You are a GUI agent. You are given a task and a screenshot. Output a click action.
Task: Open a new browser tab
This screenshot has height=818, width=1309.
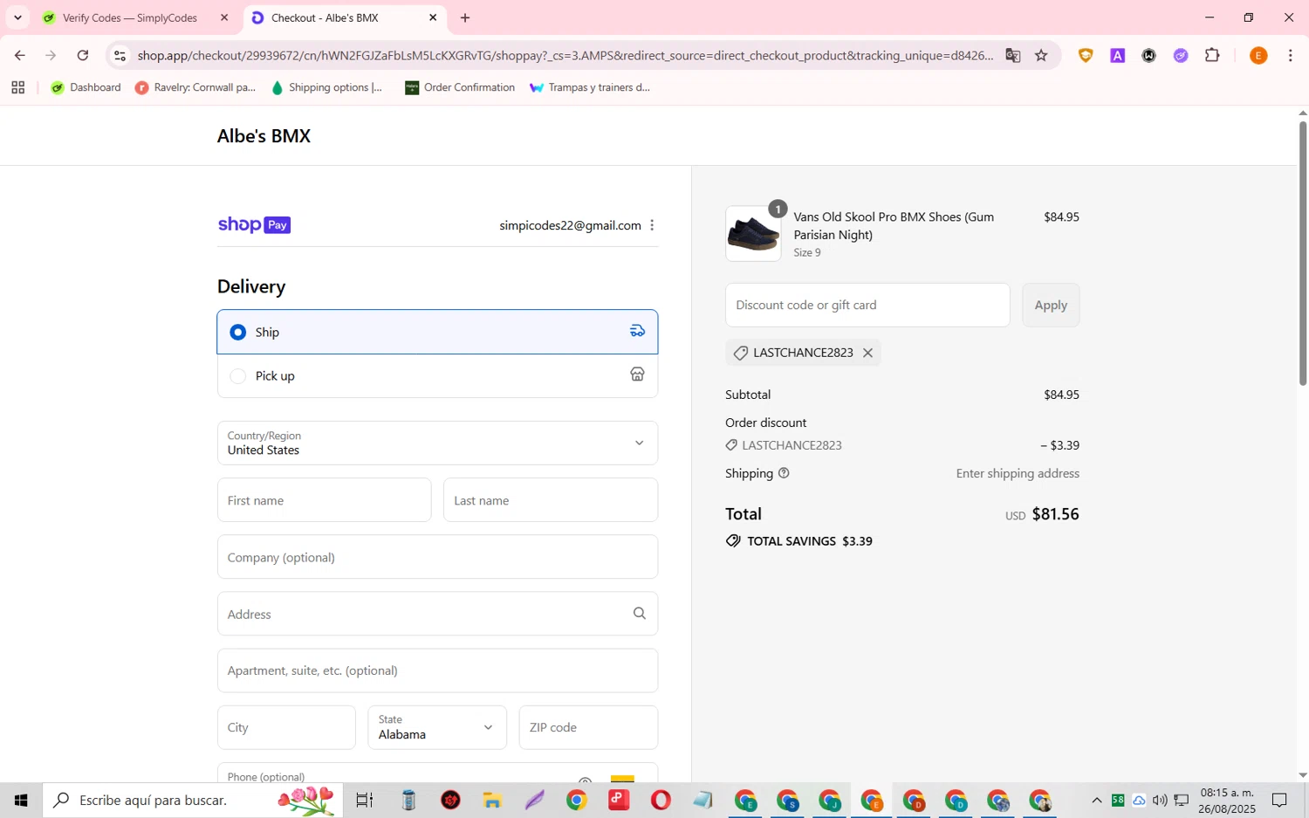point(465,17)
